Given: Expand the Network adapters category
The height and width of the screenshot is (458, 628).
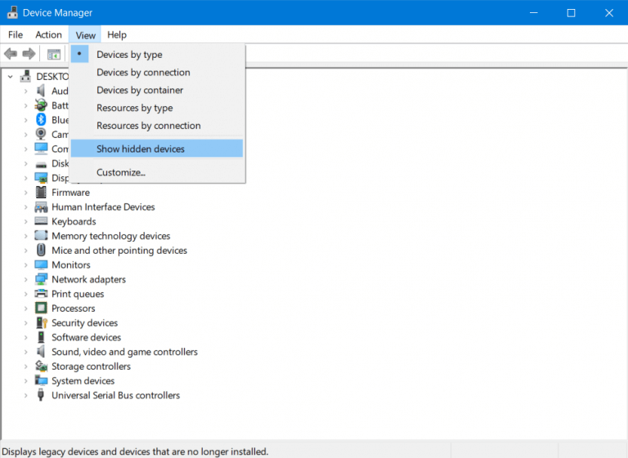Looking at the screenshot, I should tap(25, 279).
